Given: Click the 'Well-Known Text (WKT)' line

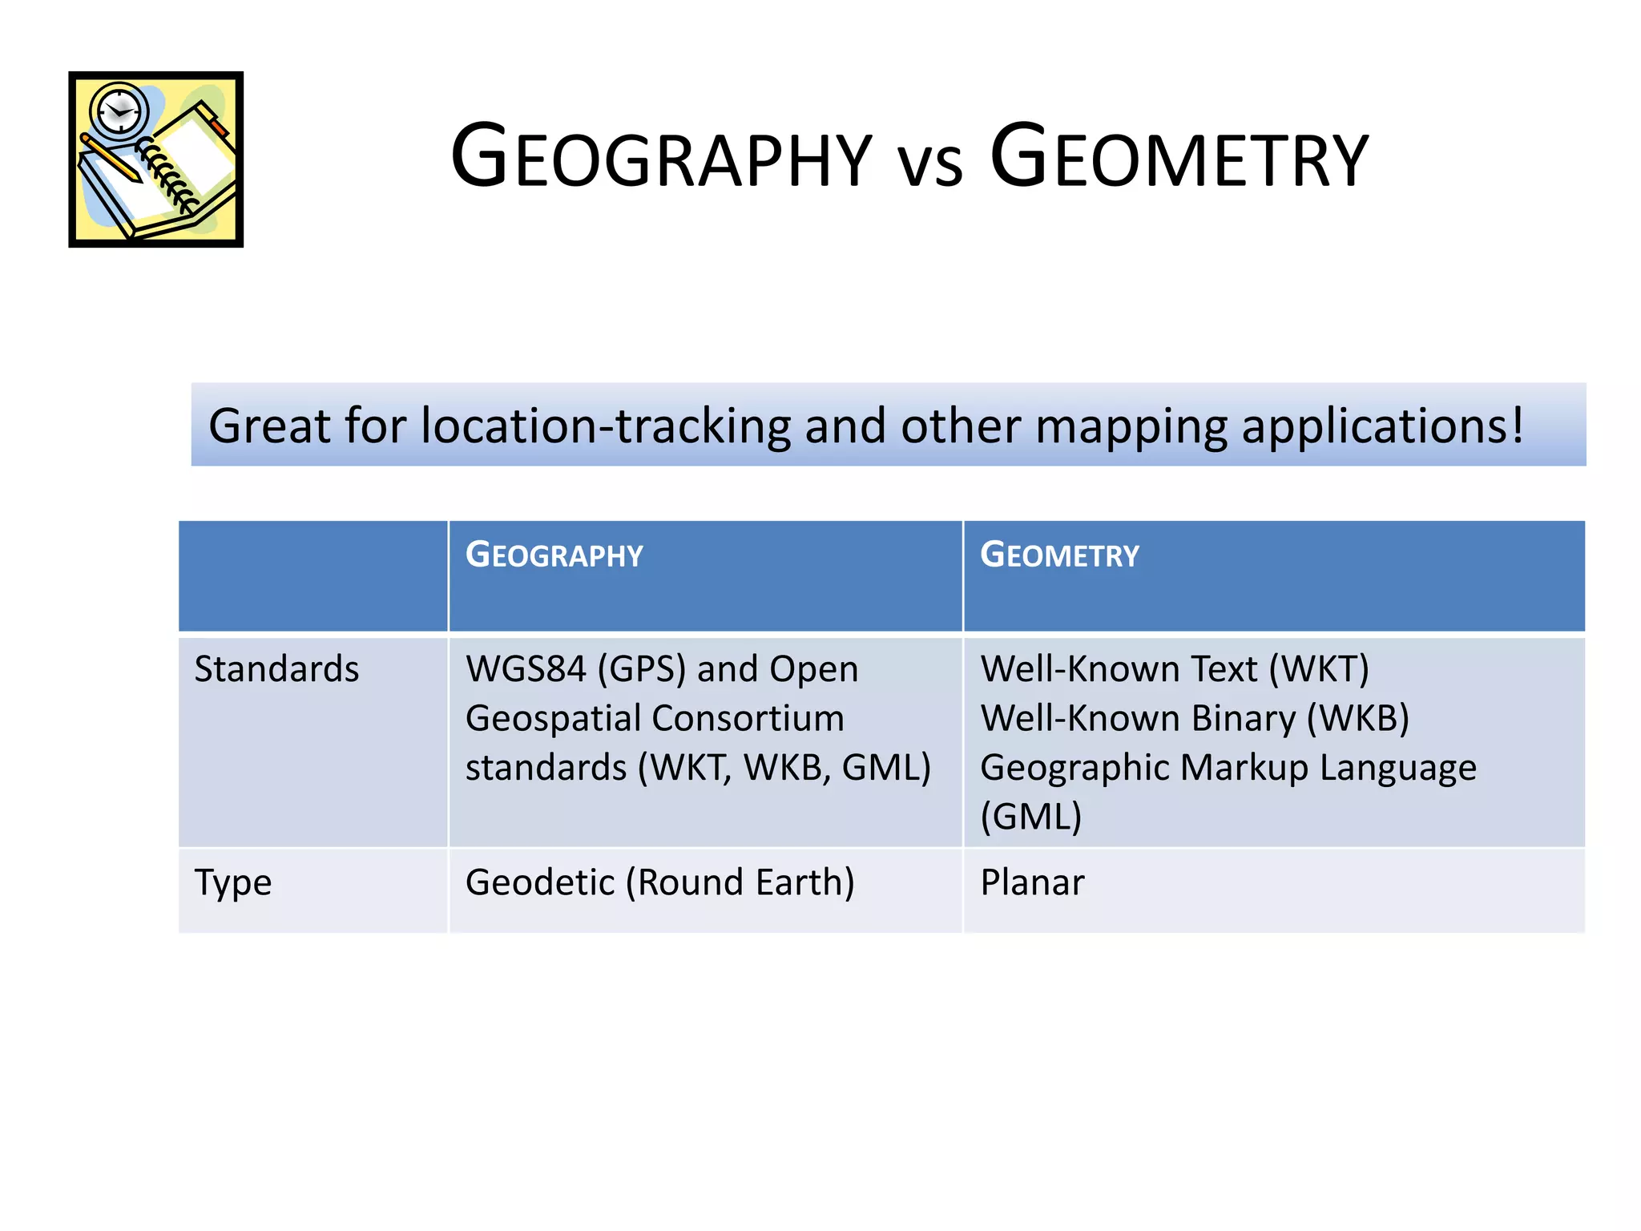Looking at the screenshot, I should tap(1175, 669).
